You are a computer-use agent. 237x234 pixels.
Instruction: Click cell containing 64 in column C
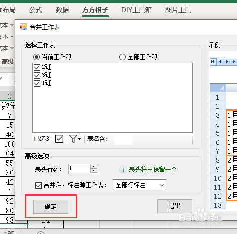point(7,153)
